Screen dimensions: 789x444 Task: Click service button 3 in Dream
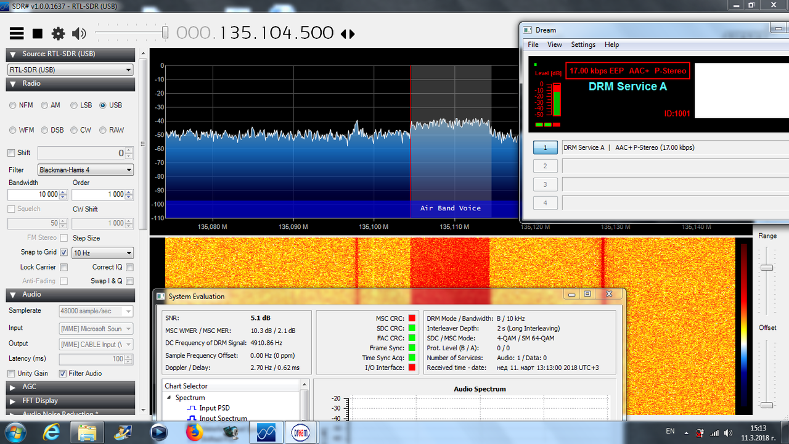546,184
